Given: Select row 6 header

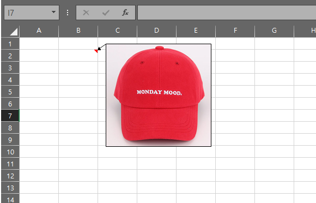Looking at the screenshot, I should point(10,104).
